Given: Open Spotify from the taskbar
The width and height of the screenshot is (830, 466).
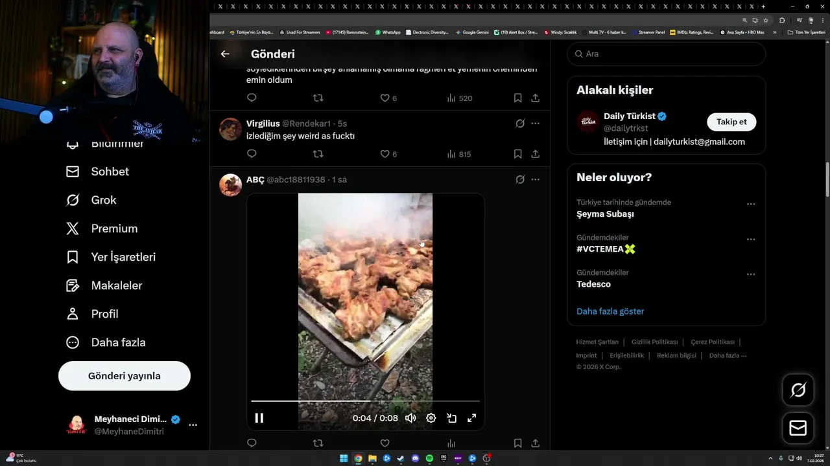Looking at the screenshot, I should pos(429,458).
